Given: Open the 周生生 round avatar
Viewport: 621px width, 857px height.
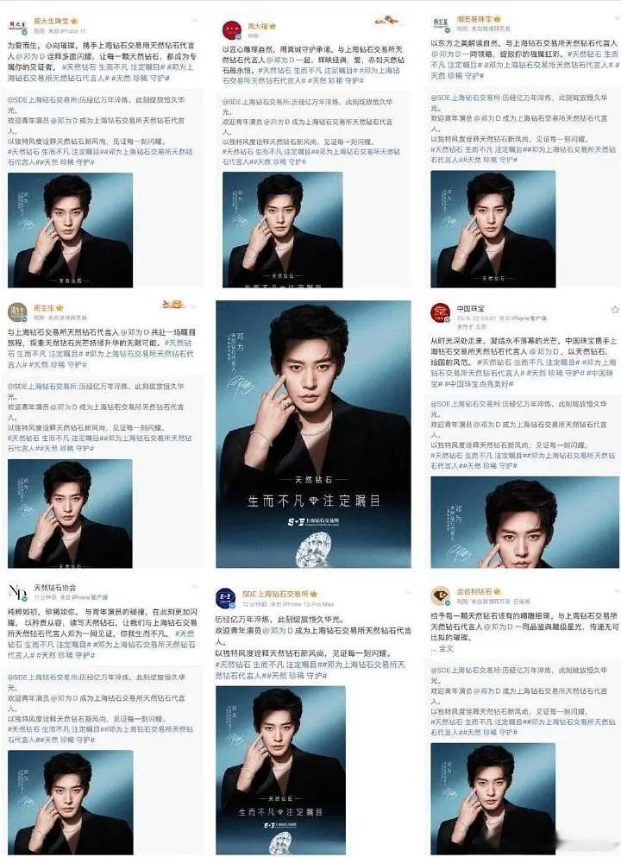Looking at the screenshot, I should (x=17, y=312).
